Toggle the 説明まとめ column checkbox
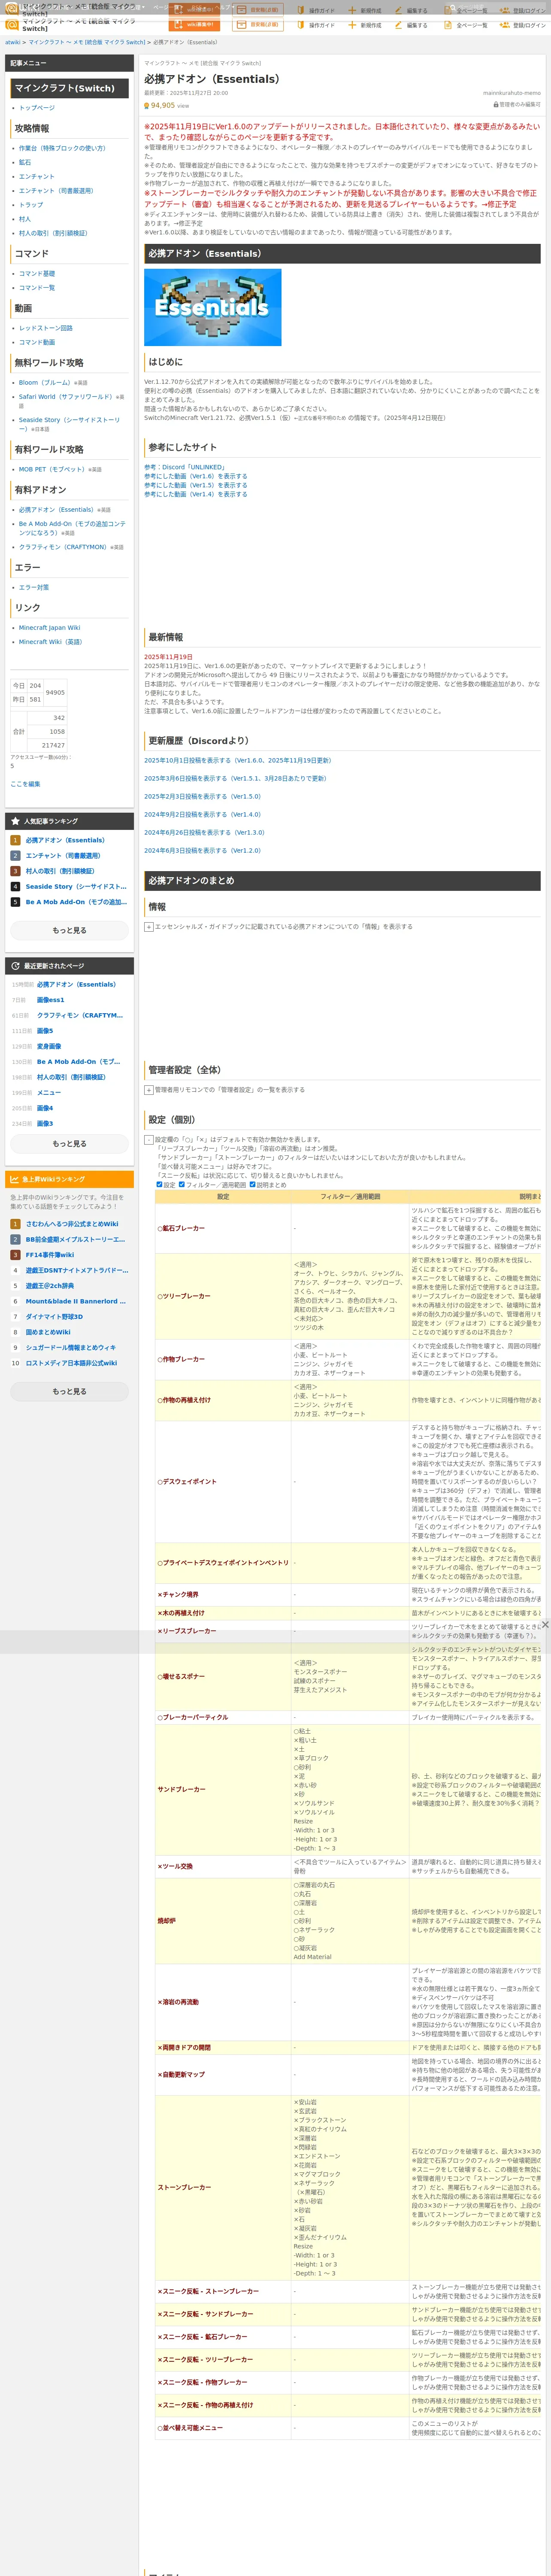The width and height of the screenshot is (551, 2576). (x=252, y=1184)
